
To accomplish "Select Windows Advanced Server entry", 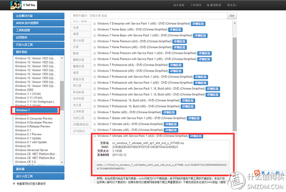I will coord(31,150).
